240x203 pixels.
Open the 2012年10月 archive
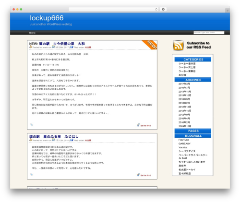[x=185, y=111]
